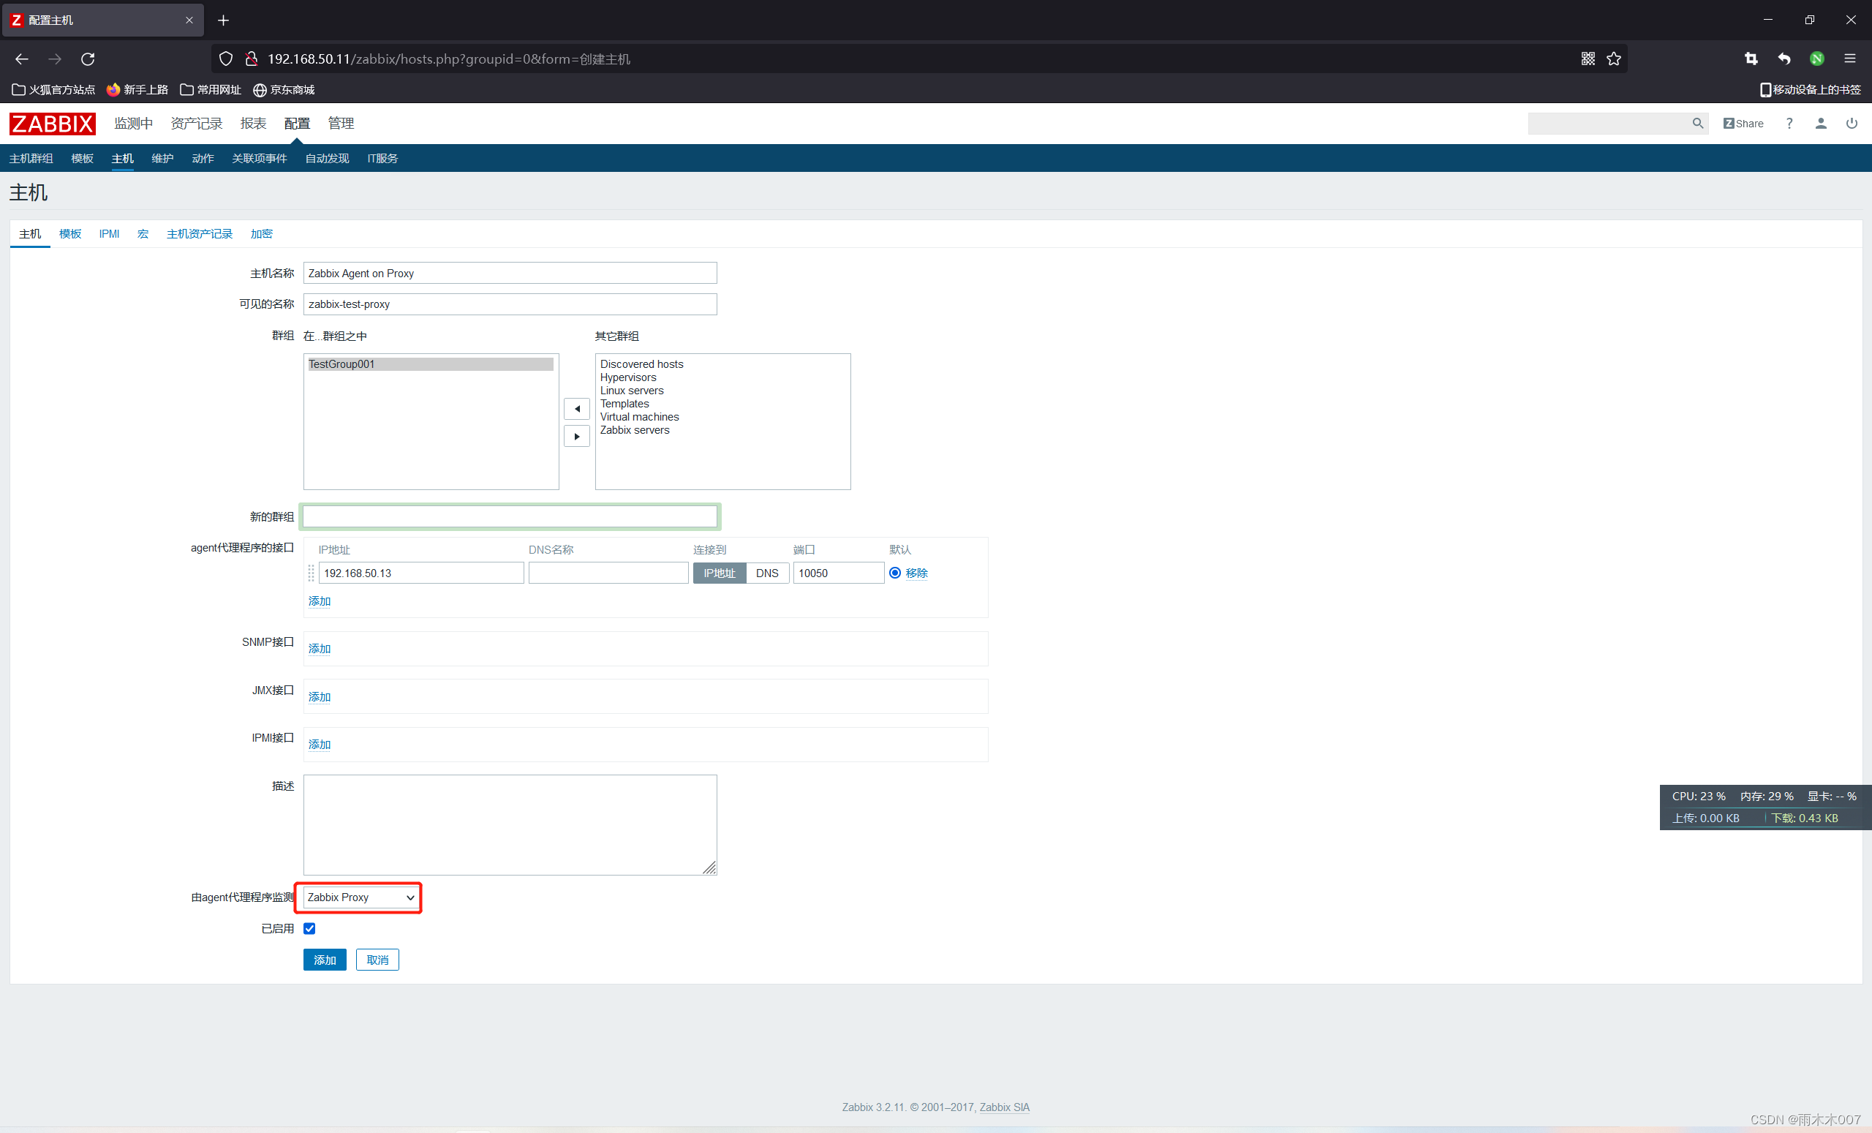Go to 自动发现 submenu
The height and width of the screenshot is (1133, 1872).
327,158
